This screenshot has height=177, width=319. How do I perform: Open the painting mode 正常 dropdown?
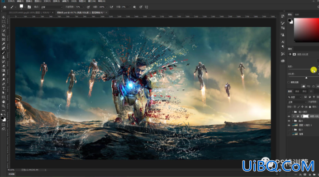pyautogui.click(x=52, y=7)
